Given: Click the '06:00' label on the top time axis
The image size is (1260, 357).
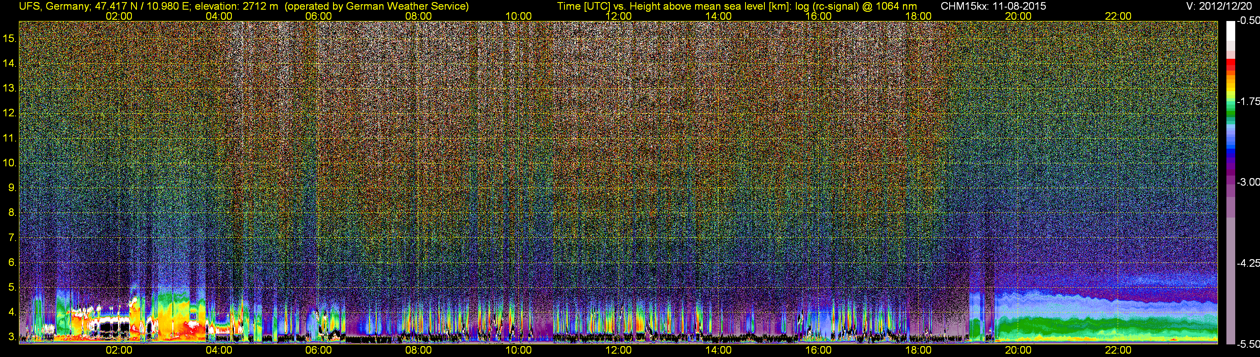Looking at the screenshot, I should coord(318,16).
